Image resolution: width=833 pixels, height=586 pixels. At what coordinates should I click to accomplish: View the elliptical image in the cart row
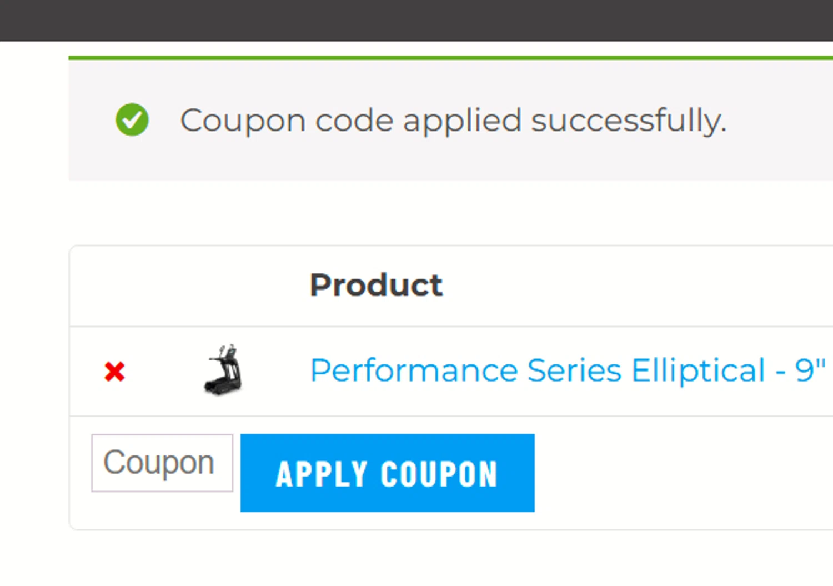(x=223, y=370)
